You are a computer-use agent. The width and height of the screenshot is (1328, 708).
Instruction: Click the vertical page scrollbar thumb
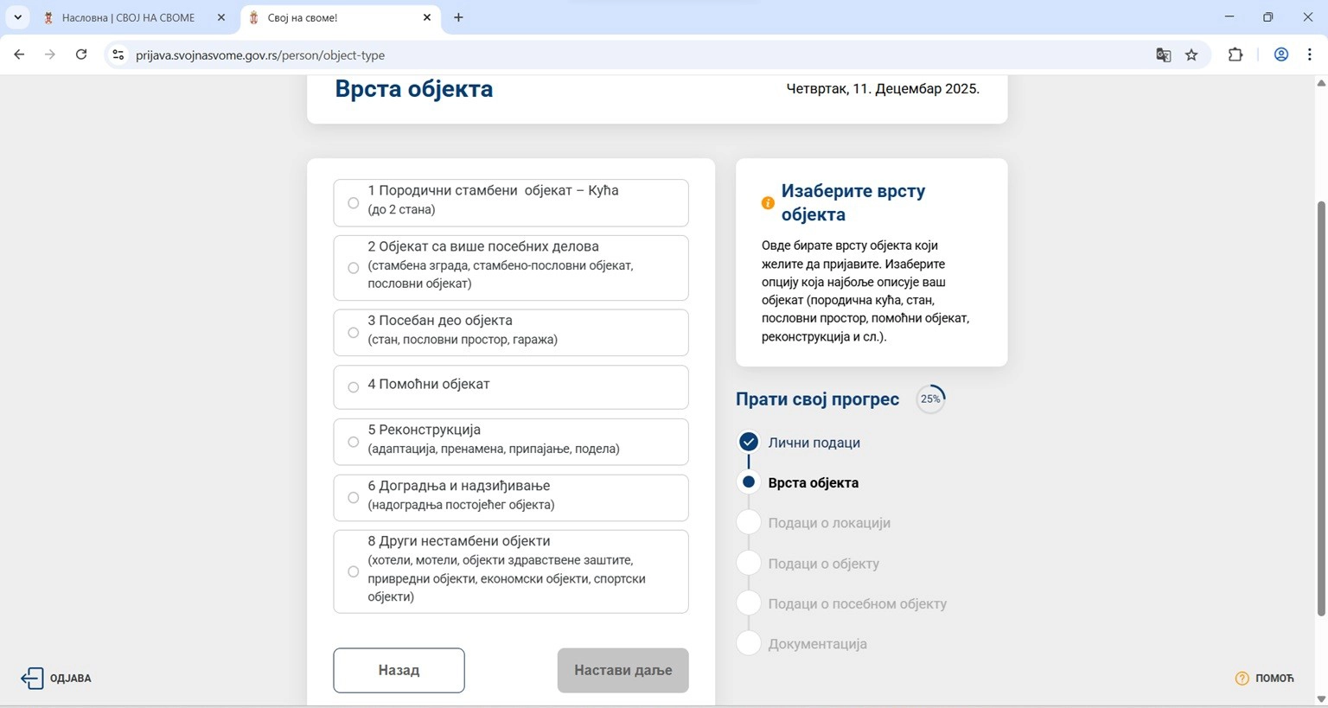pyautogui.click(x=1321, y=408)
